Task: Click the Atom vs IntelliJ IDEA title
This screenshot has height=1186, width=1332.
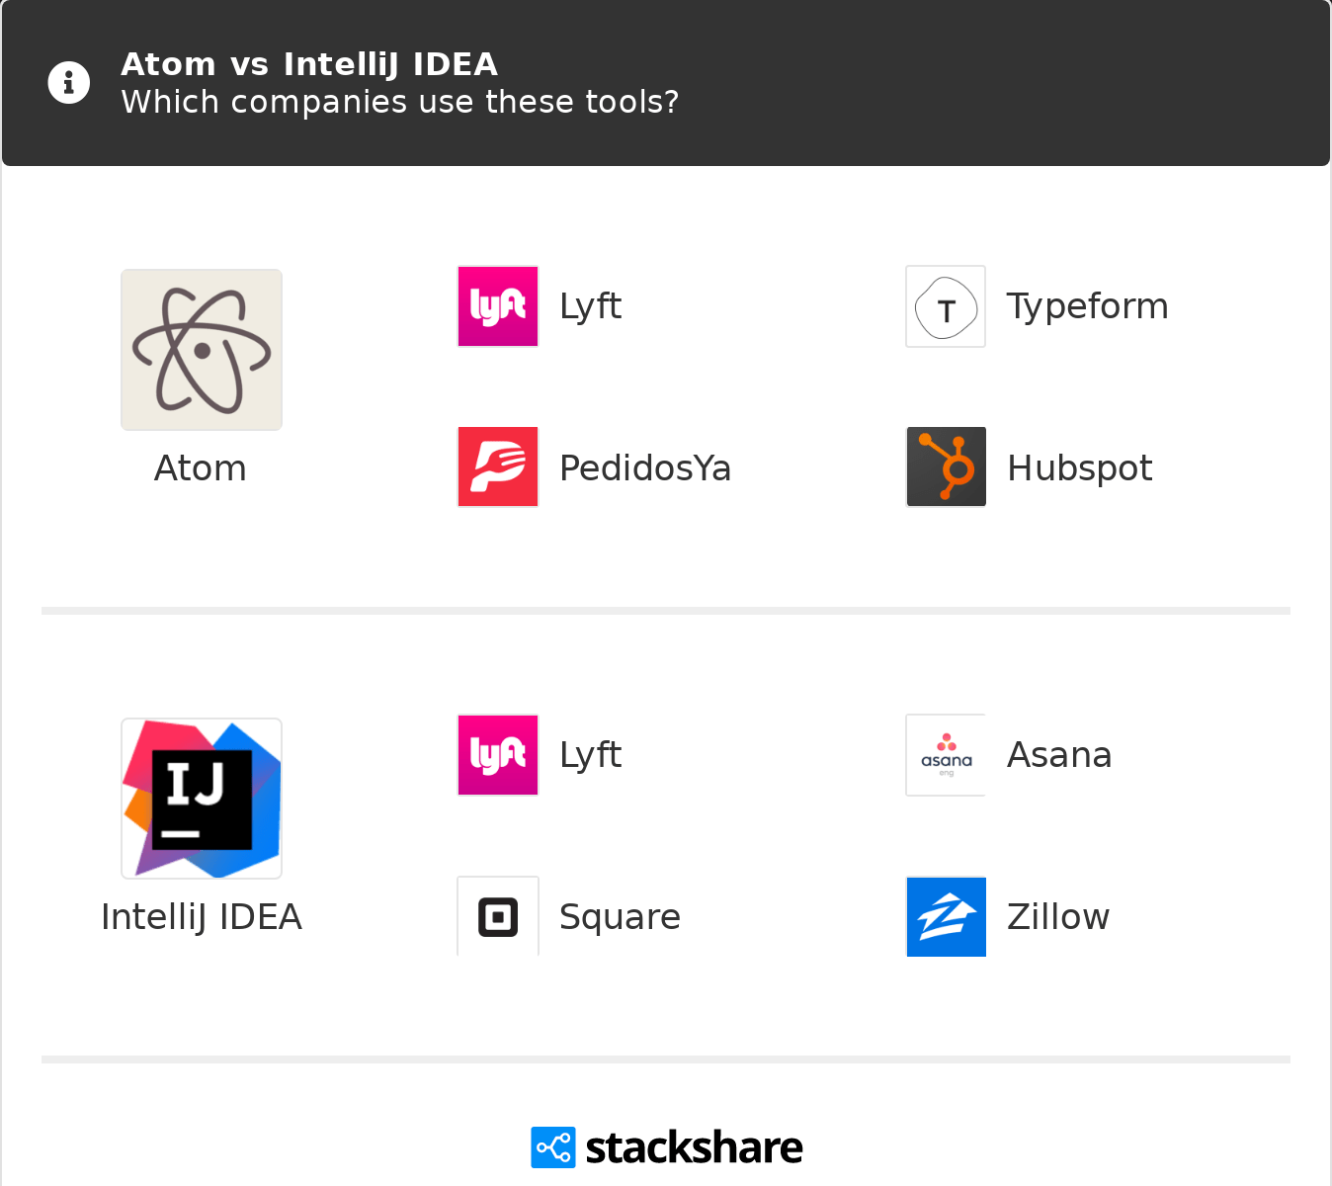Action: [x=309, y=64]
